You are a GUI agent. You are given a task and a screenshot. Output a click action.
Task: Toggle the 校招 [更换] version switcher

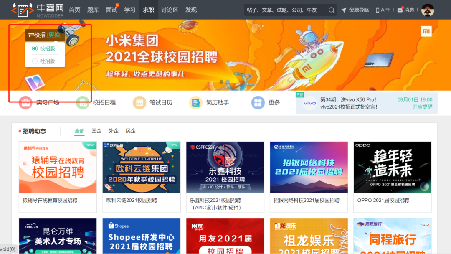click(x=45, y=35)
